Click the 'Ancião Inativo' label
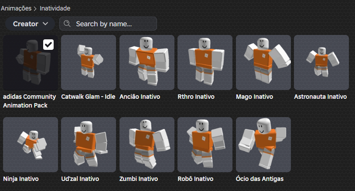The image size is (355, 191). click(140, 97)
